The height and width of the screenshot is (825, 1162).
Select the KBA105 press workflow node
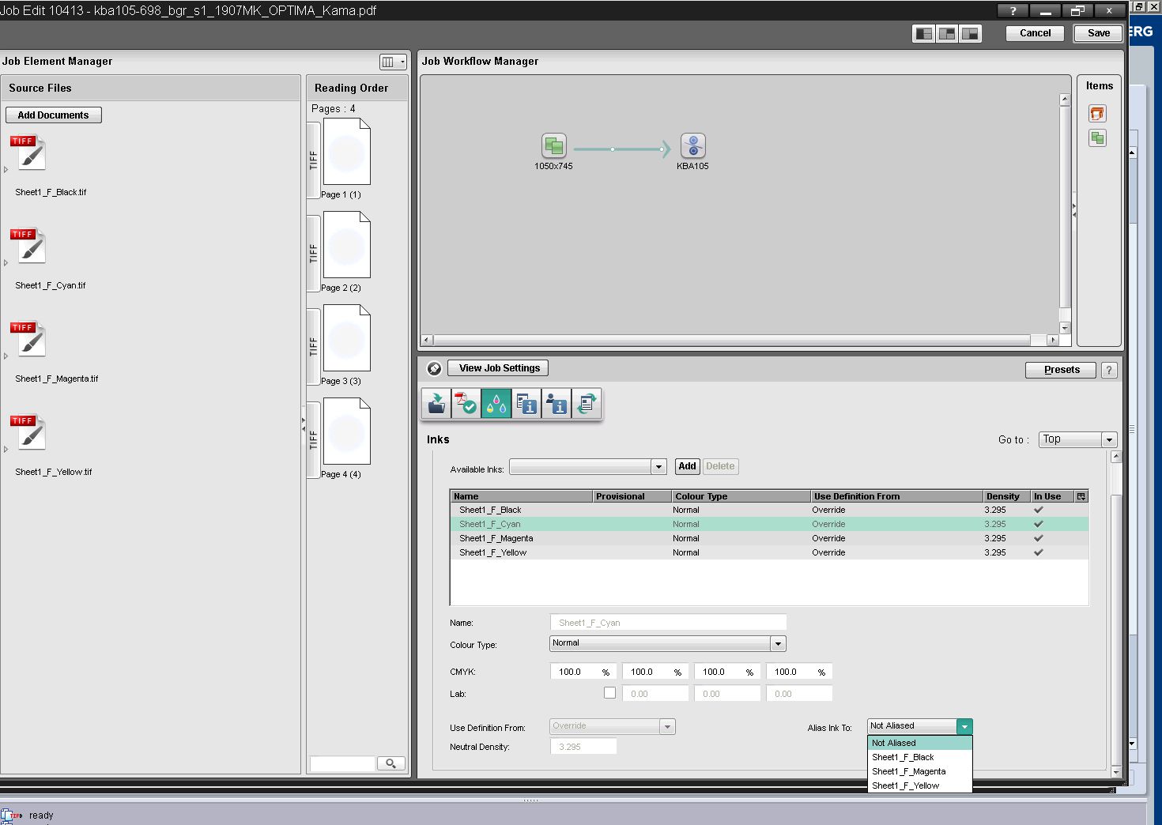(692, 146)
